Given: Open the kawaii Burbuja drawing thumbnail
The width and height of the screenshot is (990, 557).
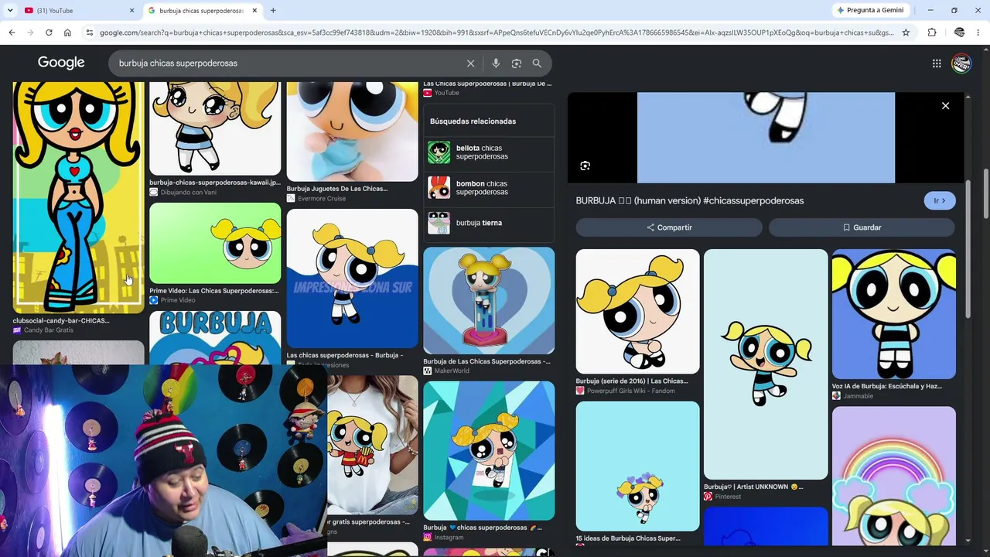Looking at the screenshot, I should click(215, 128).
